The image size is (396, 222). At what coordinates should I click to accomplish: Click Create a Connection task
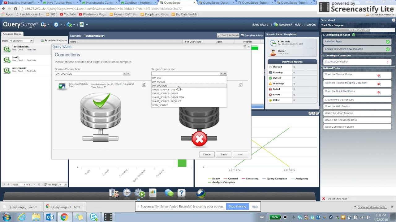357,62
